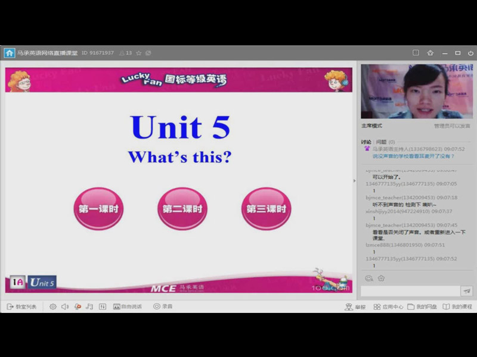The height and width of the screenshot is (357, 477).
Task: Select 自由说话 free talk mode
Action: tap(128, 306)
